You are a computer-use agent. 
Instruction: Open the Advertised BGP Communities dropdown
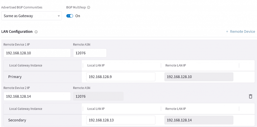point(31,16)
